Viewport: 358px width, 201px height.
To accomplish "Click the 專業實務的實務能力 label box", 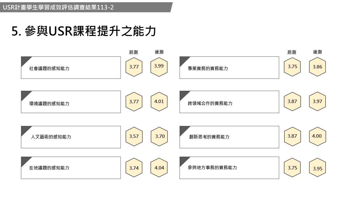I will (229, 68).
